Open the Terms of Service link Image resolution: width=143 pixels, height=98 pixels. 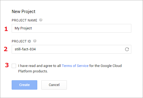[75, 66]
